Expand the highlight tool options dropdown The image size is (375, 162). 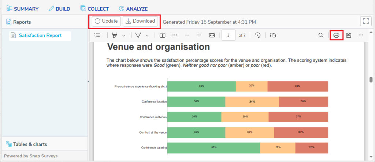[124, 35]
